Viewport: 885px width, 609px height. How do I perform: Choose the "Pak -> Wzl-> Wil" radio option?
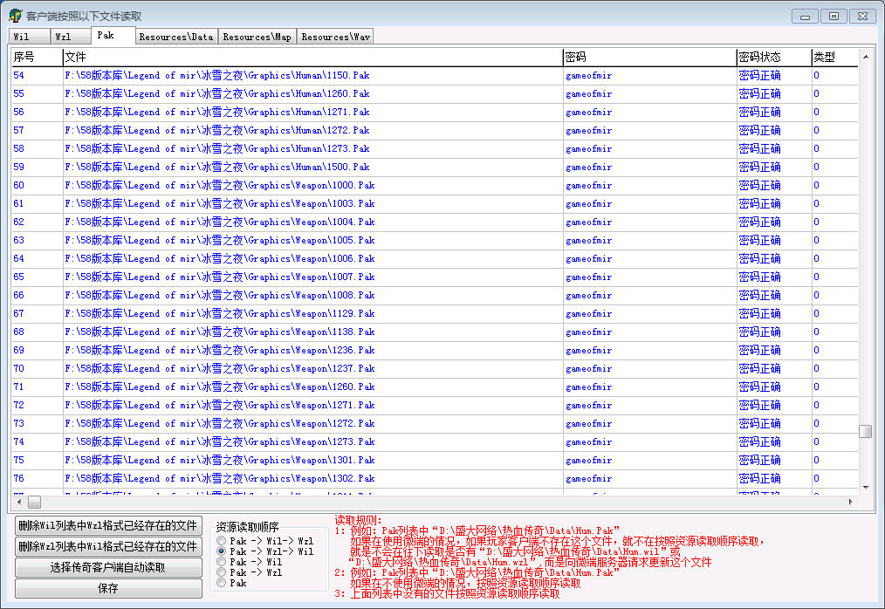pos(222,551)
